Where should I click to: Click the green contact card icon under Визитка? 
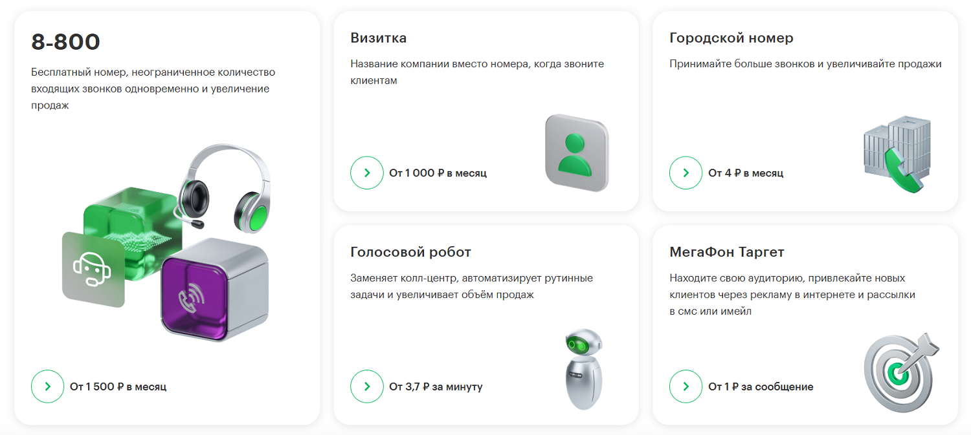click(576, 153)
